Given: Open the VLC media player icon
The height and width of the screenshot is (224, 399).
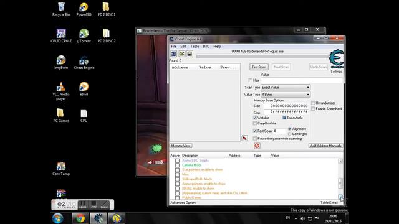Looking at the screenshot, I should (61, 91).
